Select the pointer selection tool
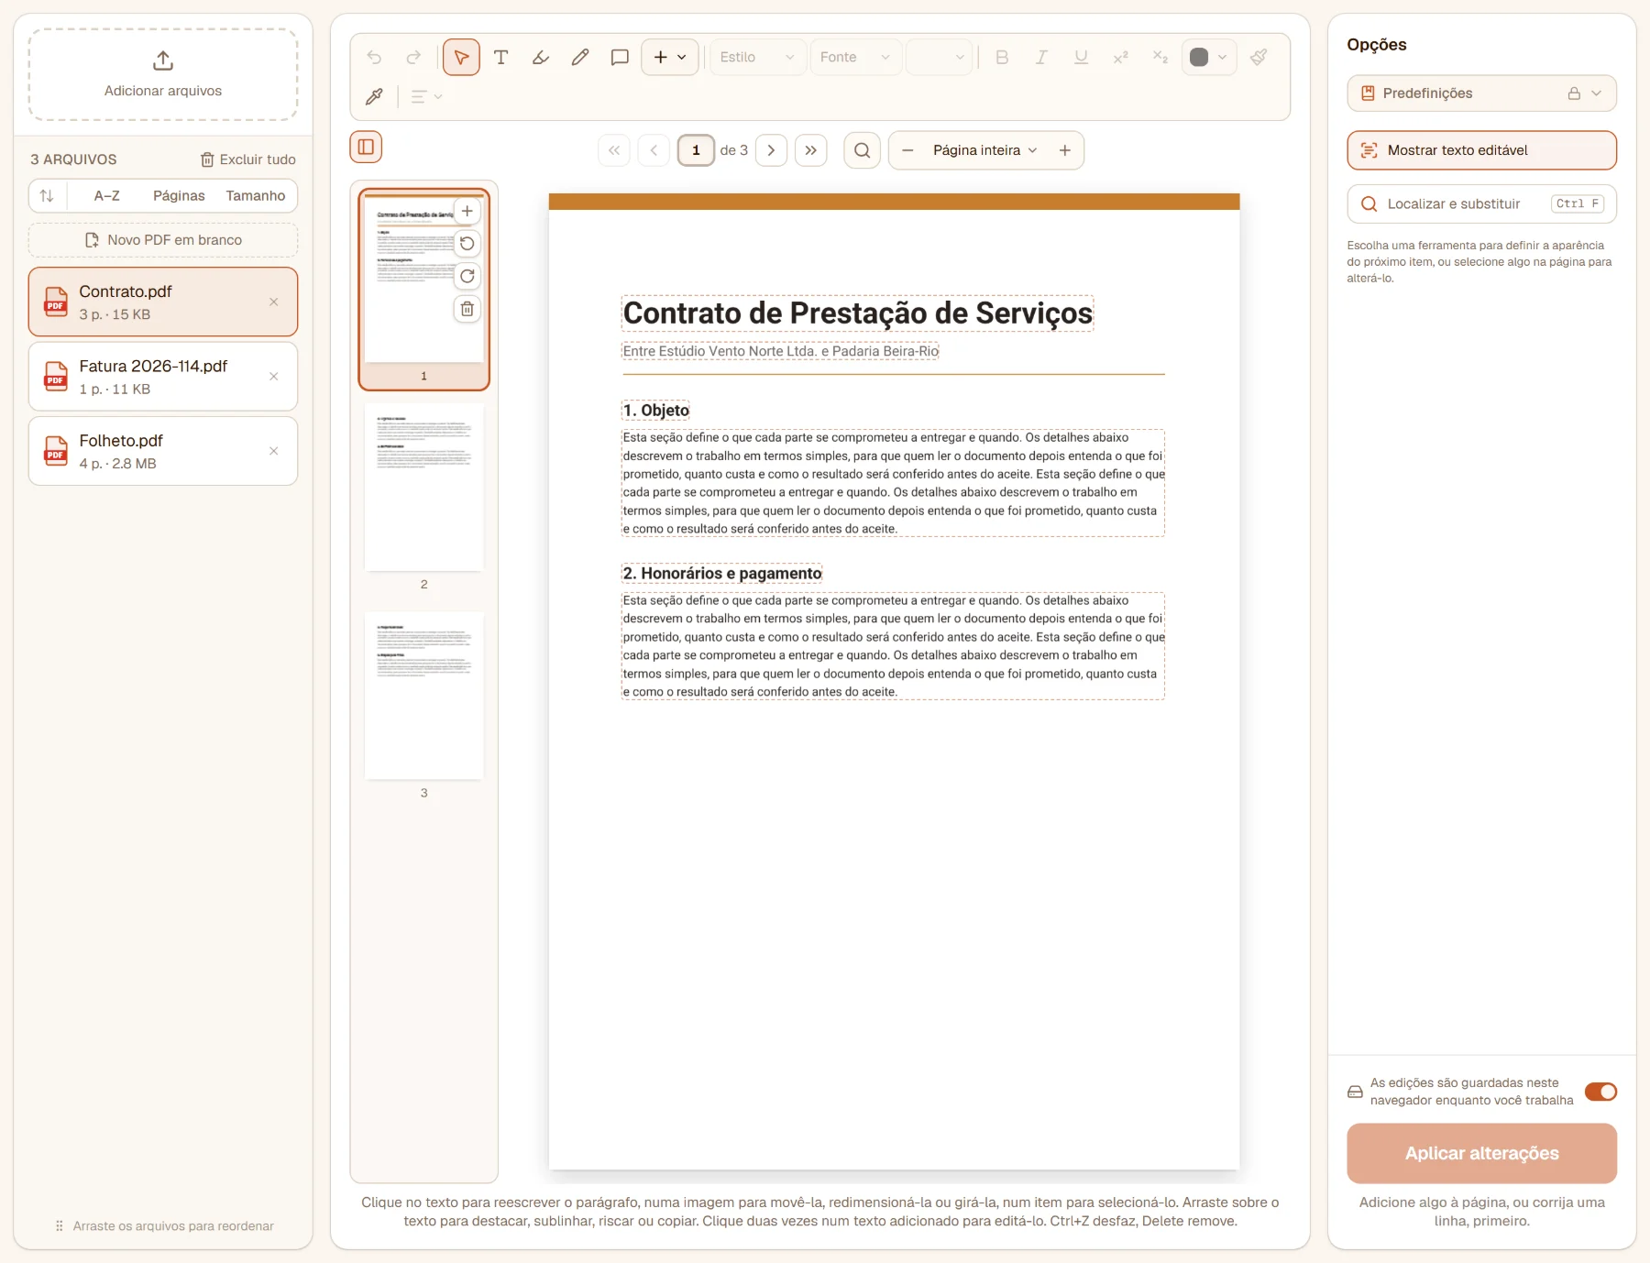Viewport: 1650px width, 1263px height. (461, 57)
